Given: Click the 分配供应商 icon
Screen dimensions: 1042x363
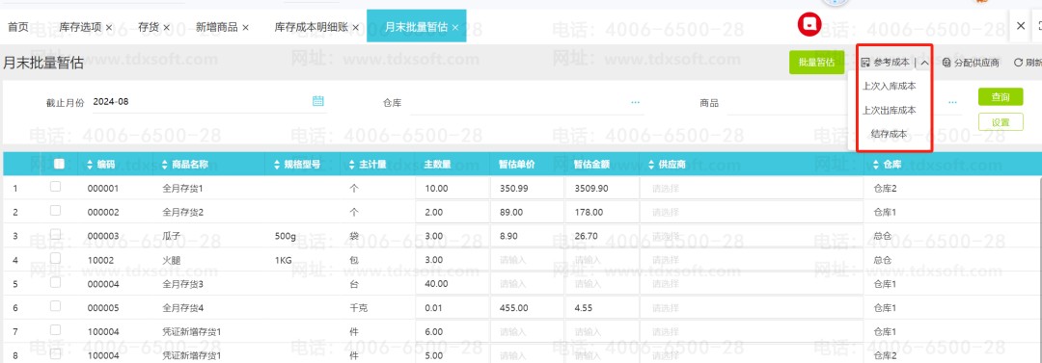Looking at the screenshot, I should point(946,63).
